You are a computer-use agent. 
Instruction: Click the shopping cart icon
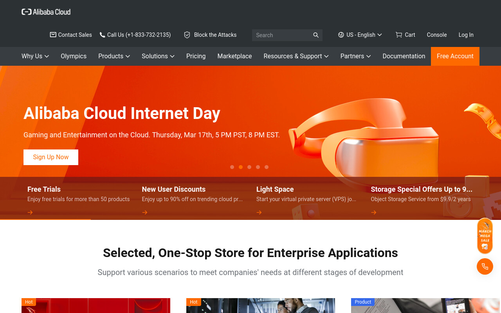point(399,35)
